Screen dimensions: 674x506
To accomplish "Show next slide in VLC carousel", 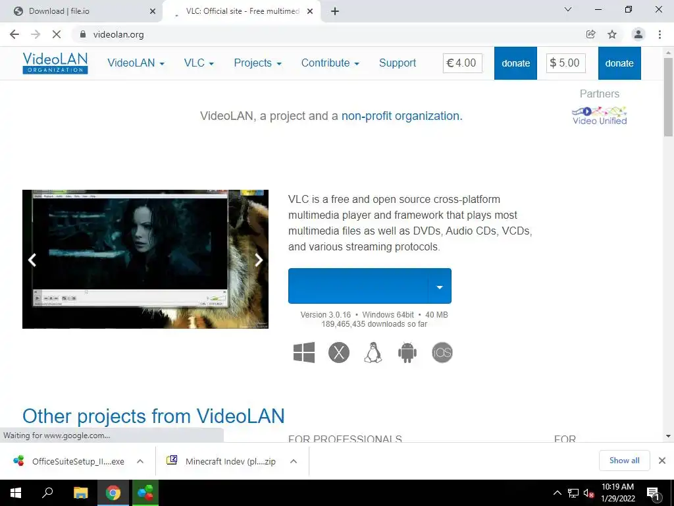I will pos(259,260).
